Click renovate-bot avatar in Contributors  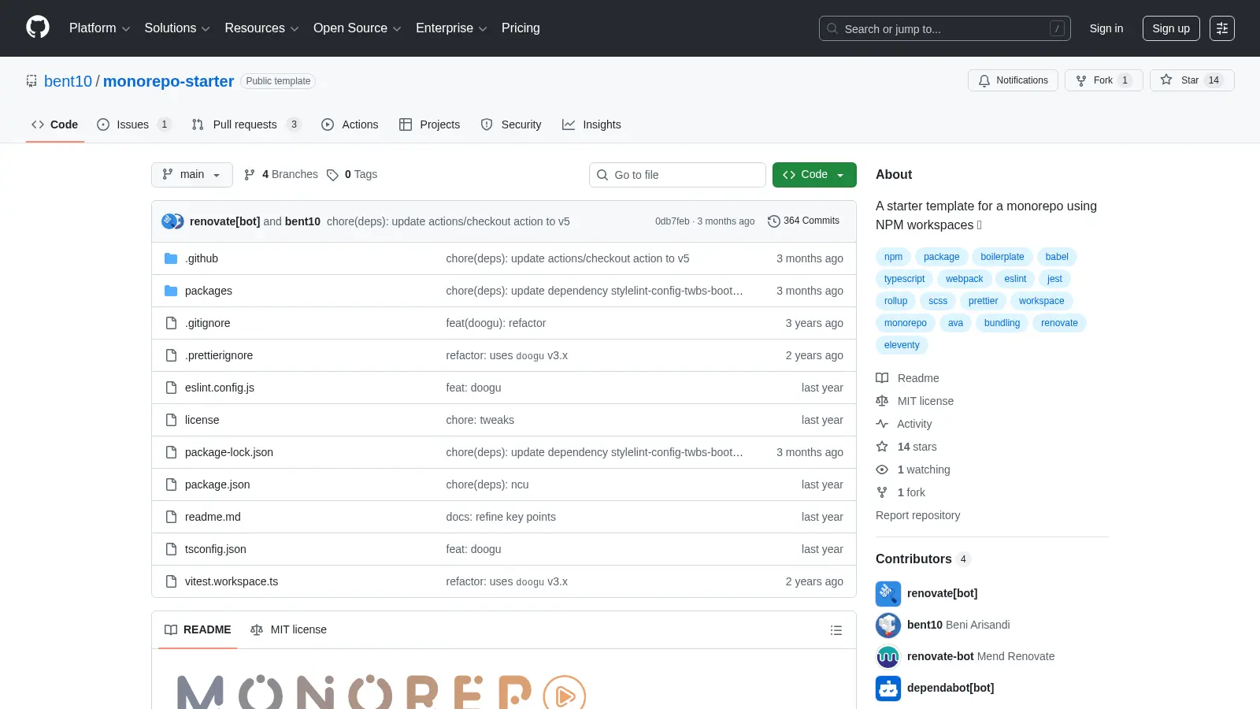(888, 656)
